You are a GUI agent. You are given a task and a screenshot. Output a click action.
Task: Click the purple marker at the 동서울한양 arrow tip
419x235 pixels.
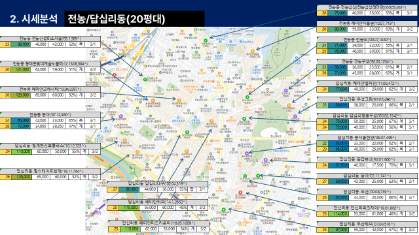pos(247,153)
